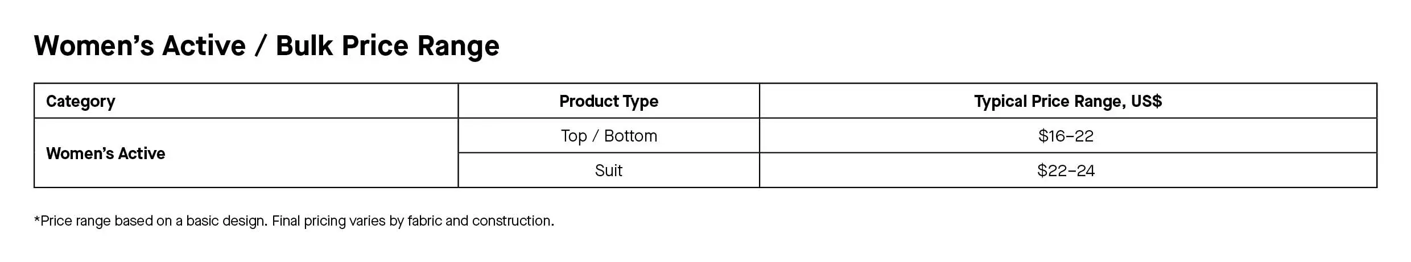Click the word "Bottom" in the table
Screen dimensions: 1411x262
pyautogui.click(x=630, y=136)
